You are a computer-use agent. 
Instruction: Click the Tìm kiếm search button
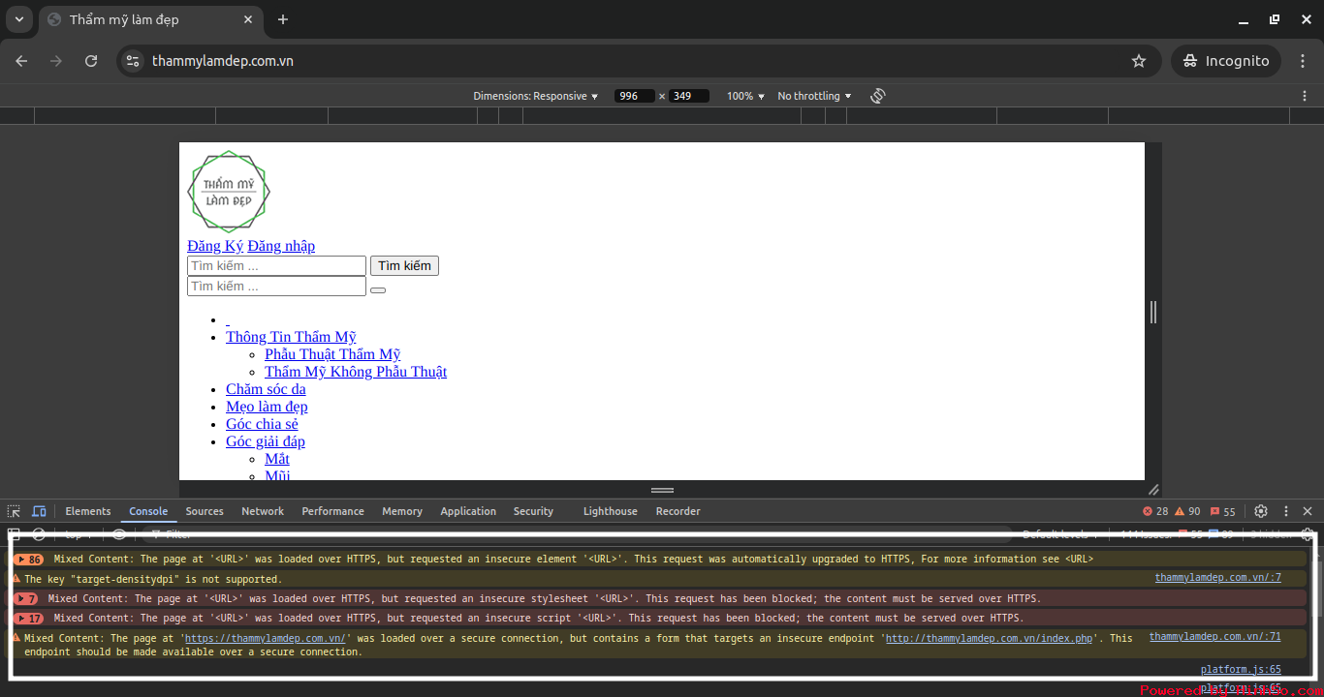404,265
